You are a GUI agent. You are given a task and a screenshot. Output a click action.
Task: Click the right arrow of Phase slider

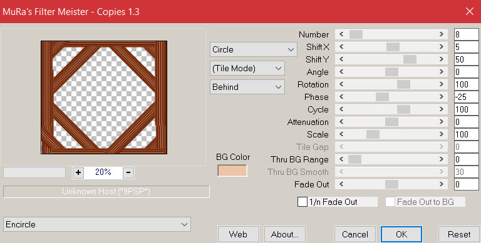coord(442,97)
